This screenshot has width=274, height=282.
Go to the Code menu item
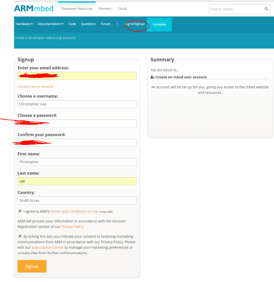pyautogui.click(x=72, y=24)
